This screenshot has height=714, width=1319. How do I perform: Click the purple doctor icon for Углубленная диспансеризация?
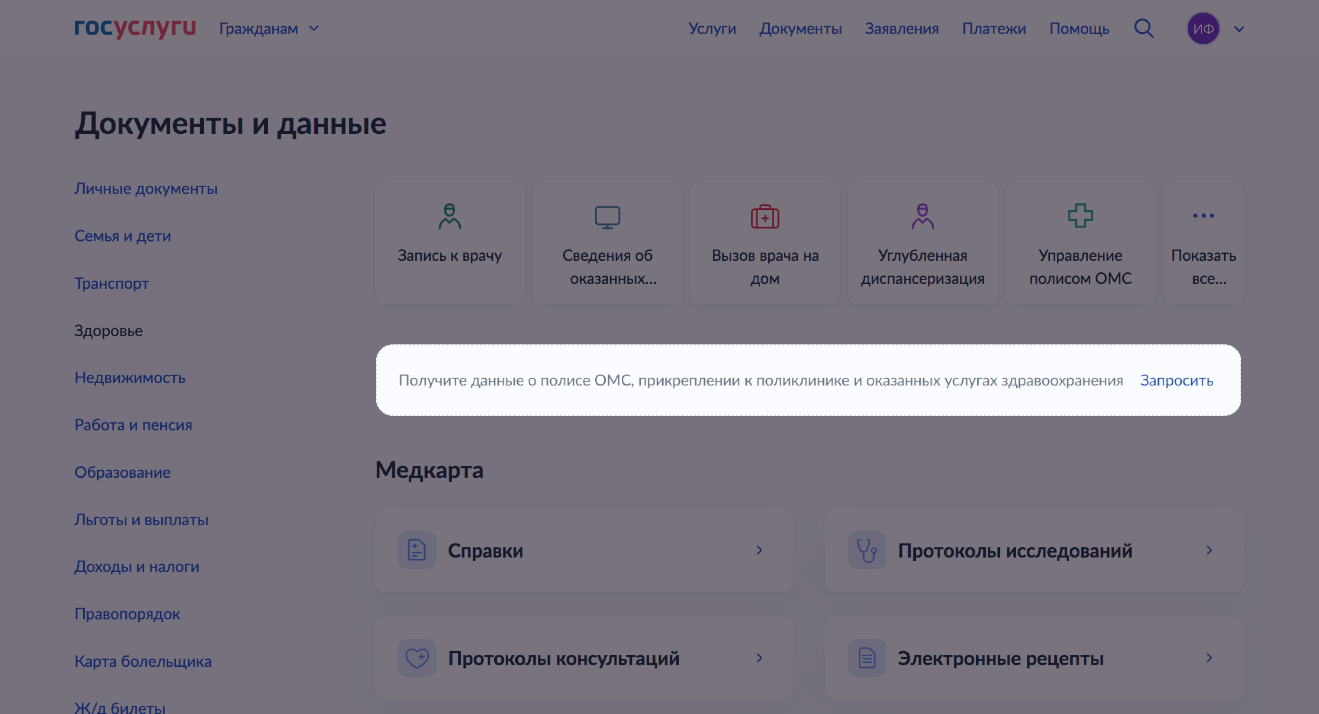point(923,217)
